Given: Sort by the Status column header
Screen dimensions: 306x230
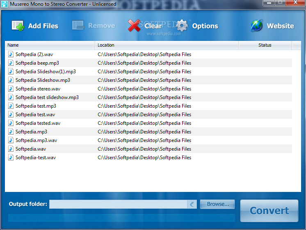Looking at the screenshot, I should (265, 45).
